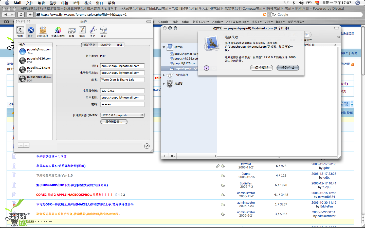Select the 帐户 Accounts pane icon

[31, 32]
